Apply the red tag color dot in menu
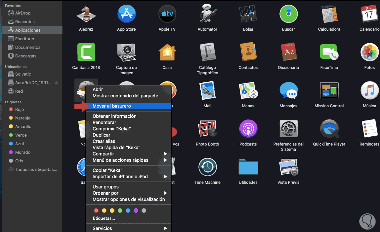Image resolution: width=380 pixels, height=232 pixels. [x=96, y=211]
